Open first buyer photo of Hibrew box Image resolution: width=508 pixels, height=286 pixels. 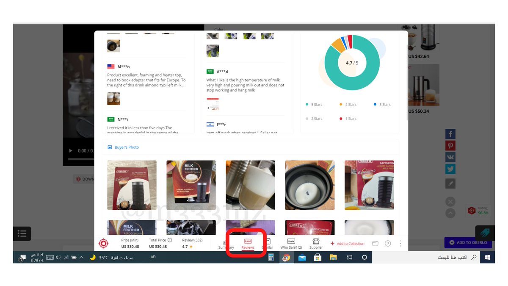[x=132, y=185]
